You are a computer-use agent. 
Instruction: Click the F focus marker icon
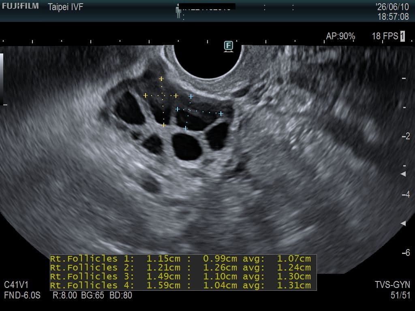click(229, 46)
